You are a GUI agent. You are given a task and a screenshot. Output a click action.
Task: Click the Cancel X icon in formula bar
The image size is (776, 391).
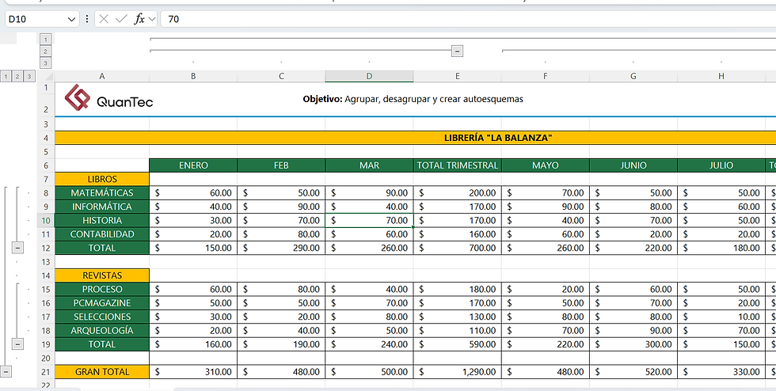(104, 19)
